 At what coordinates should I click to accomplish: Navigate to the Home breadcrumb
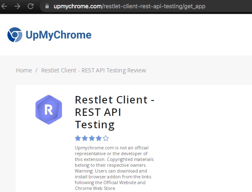click(x=24, y=70)
